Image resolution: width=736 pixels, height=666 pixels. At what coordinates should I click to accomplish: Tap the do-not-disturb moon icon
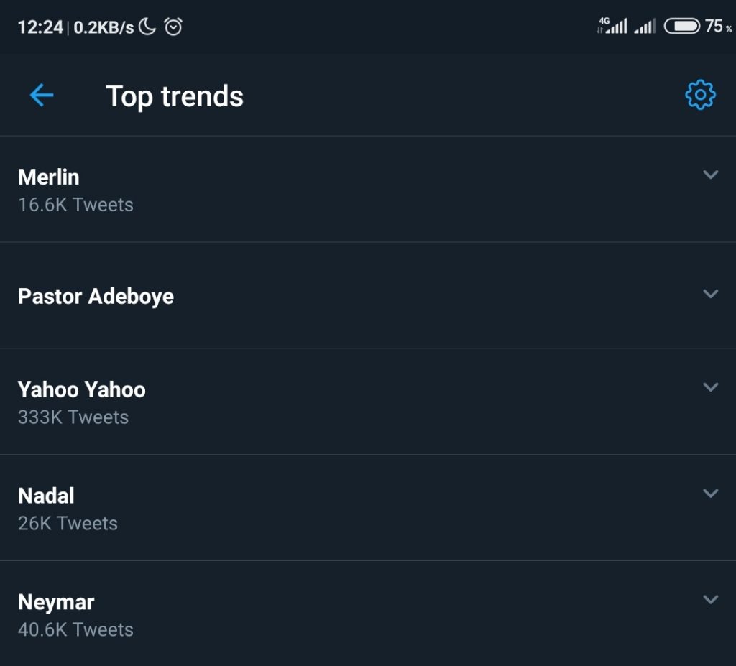coord(147,27)
